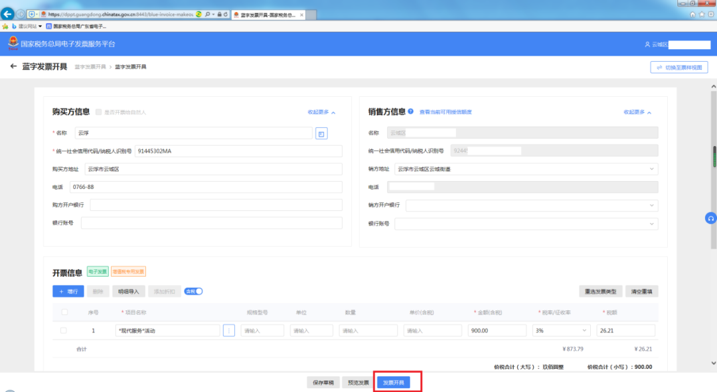Click the page scrollbar up arrow

[x=713, y=86]
